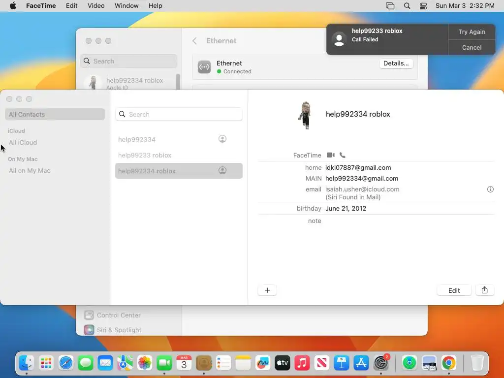The width and height of the screenshot is (504, 378).
Task: Click idki07887@gmail.com home email
Action: tap(358, 167)
